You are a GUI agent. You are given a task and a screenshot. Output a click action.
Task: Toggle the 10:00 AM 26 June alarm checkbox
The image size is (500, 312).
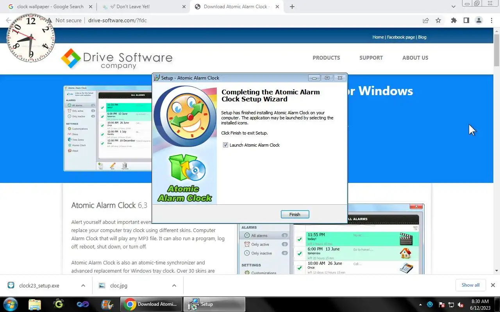[x=300, y=268]
